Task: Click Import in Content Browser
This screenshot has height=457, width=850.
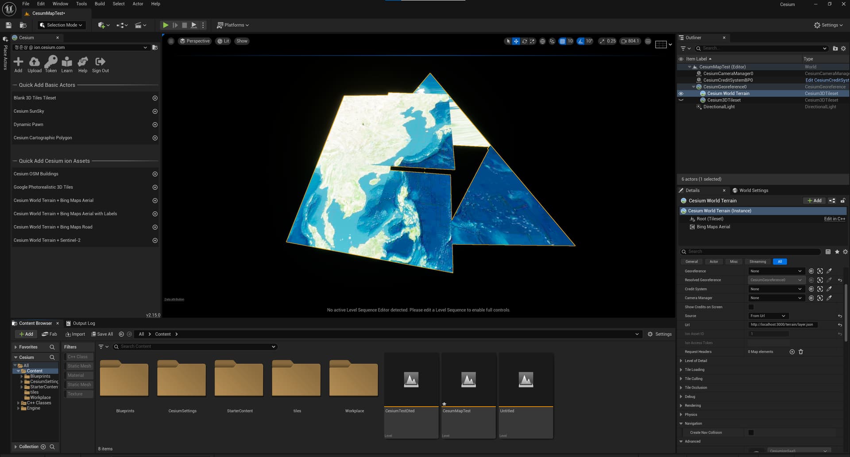Action: tap(75, 334)
